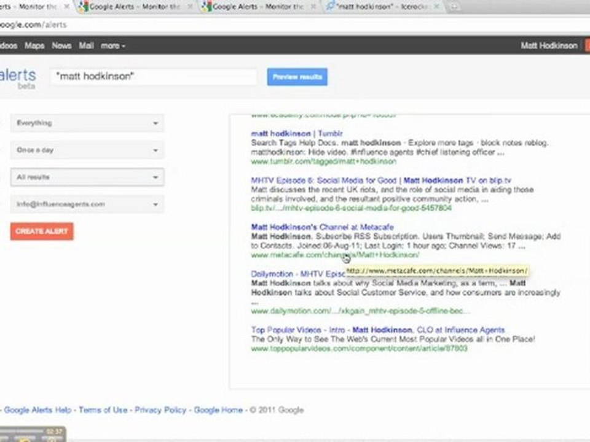Click the CREATE ALERT button
This screenshot has width=590, height=442.
coord(42,231)
